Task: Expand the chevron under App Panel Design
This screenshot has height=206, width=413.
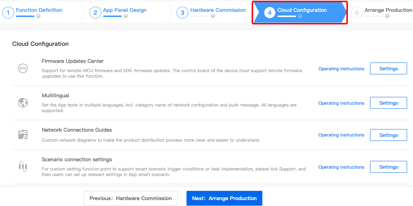Action: point(126,16)
